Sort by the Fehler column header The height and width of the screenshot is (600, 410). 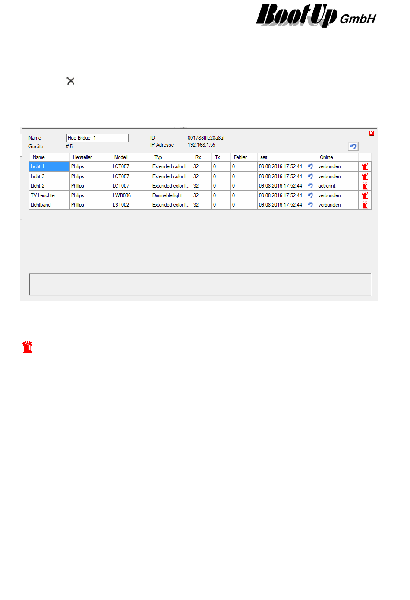pos(244,157)
